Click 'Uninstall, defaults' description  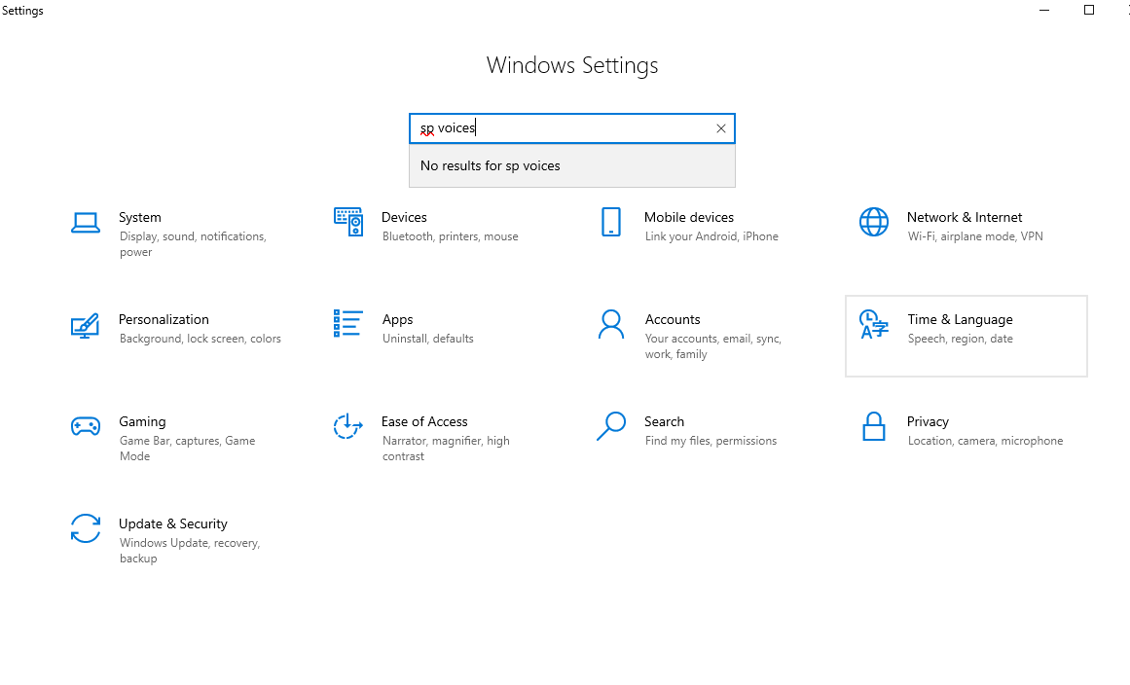click(x=427, y=340)
